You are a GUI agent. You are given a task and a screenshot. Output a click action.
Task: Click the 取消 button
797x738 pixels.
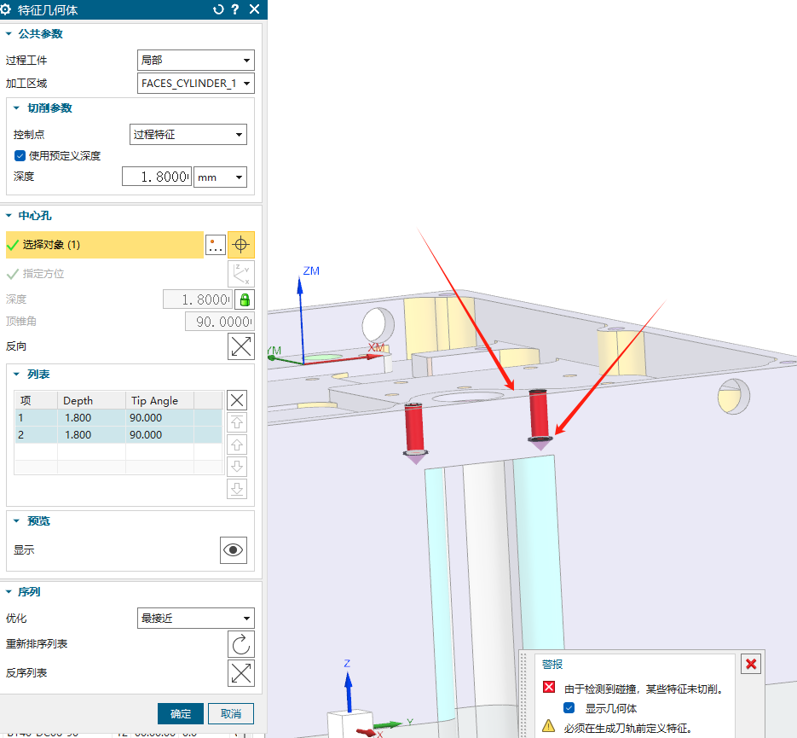(x=231, y=713)
